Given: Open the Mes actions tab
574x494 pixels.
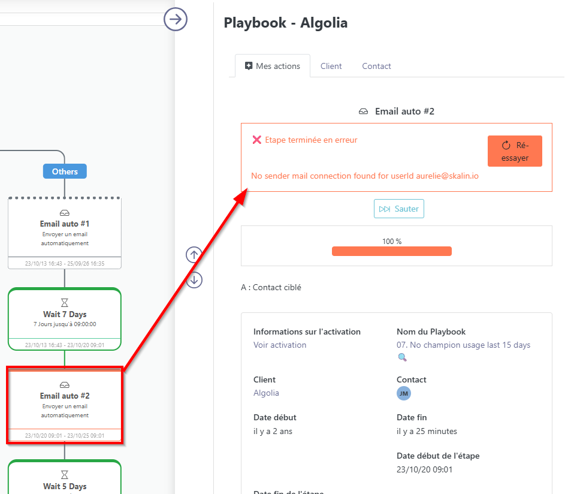Looking at the screenshot, I should pyautogui.click(x=273, y=66).
